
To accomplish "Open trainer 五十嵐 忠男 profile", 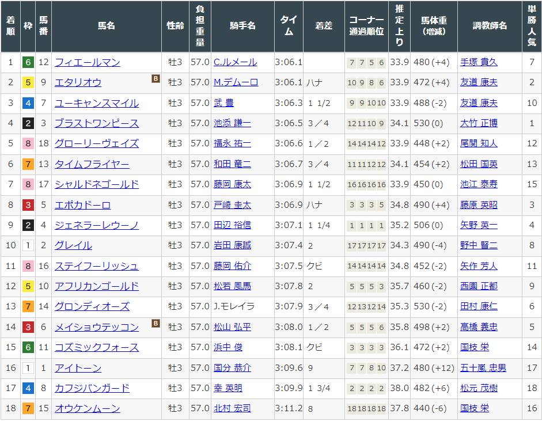I will 483,368.
